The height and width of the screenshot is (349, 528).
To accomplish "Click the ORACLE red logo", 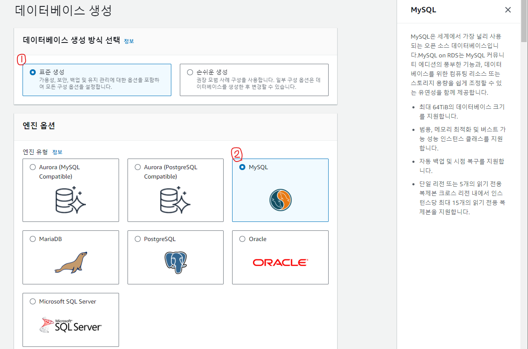I will [x=281, y=262].
